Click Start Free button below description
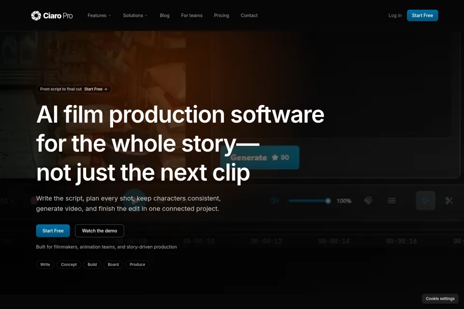Viewport: 464px width, 309px height. click(x=53, y=231)
